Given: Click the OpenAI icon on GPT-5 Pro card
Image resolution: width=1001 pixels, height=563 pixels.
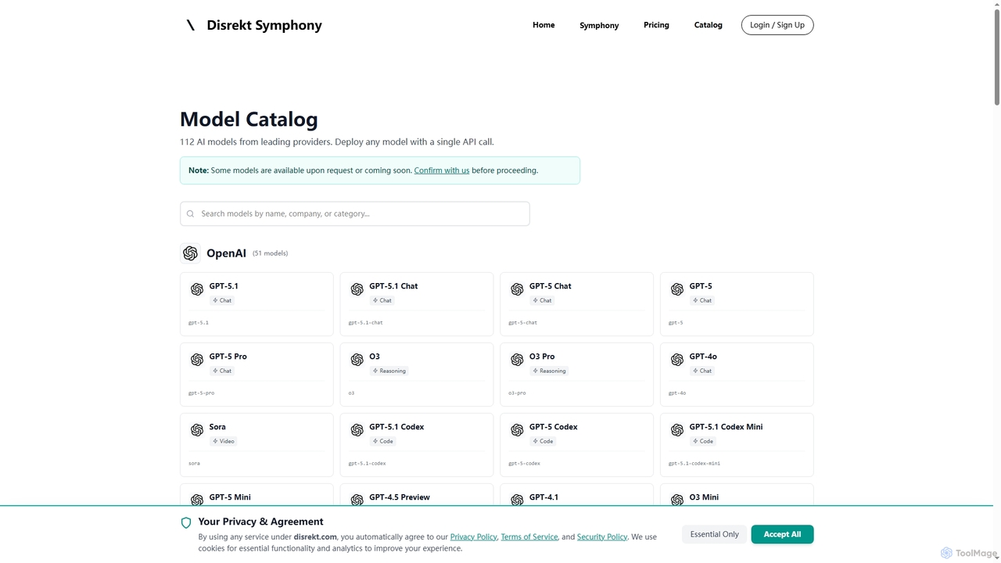Looking at the screenshot, I should pos(197,360).
